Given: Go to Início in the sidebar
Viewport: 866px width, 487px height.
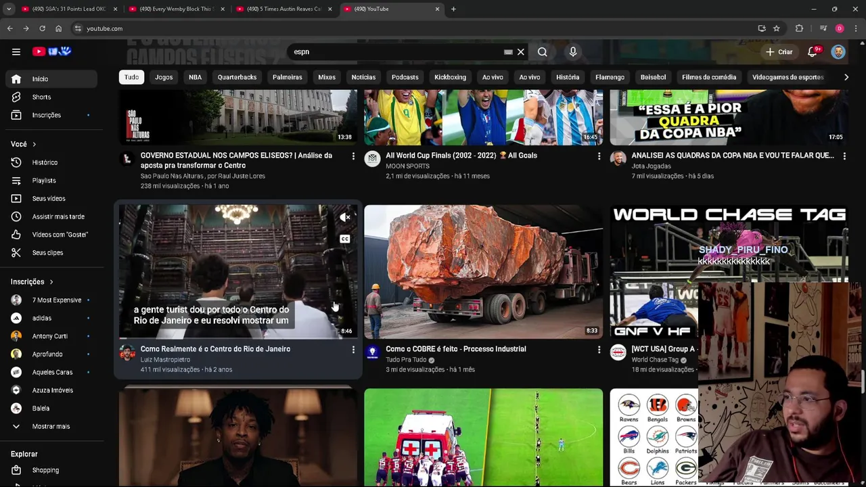Looking at the screenshot, I should click(x=52, y=78).
